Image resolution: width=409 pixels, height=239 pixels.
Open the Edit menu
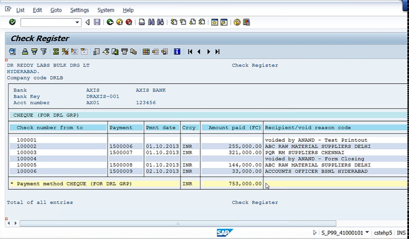37,10
